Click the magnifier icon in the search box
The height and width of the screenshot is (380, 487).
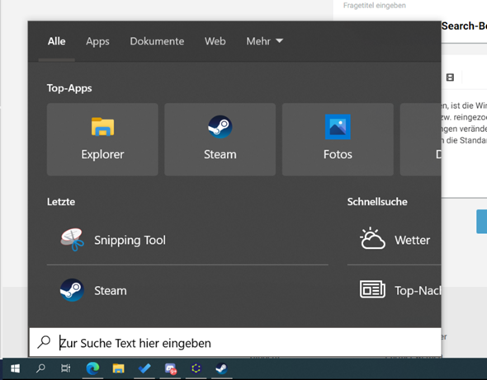pos(44,342)
